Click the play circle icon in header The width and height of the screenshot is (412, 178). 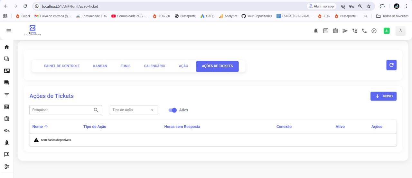pyautogui.click(x=374, y=31)
